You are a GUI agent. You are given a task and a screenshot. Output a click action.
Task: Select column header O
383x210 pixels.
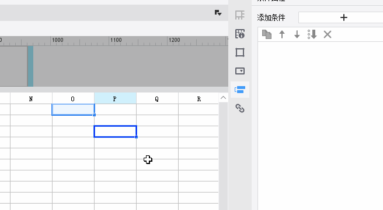73,98
